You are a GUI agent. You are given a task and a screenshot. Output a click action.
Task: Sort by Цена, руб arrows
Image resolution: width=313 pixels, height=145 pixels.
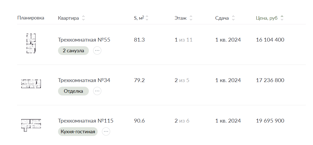(x=282, y=18)
